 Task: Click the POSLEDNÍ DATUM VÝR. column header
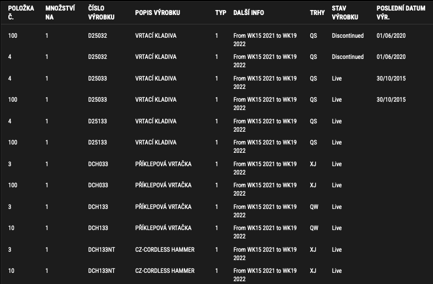[x=401, y=13]
